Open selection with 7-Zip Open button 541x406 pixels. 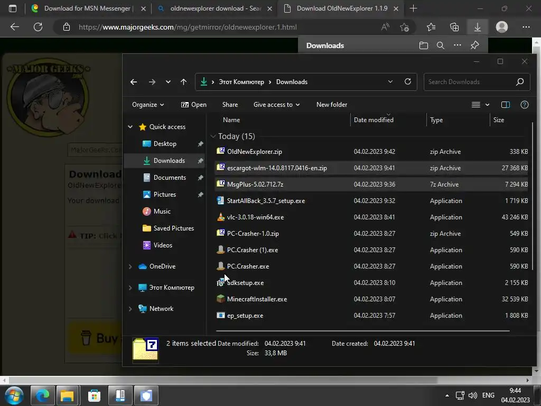193,105
